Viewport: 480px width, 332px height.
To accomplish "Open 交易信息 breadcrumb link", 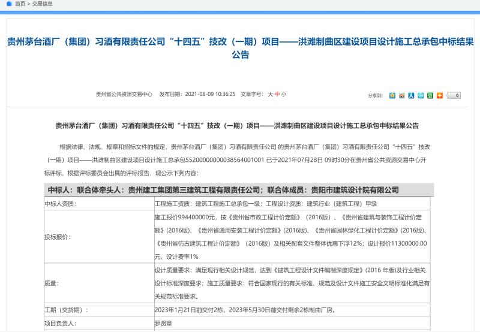I will (x=42, y=4).
